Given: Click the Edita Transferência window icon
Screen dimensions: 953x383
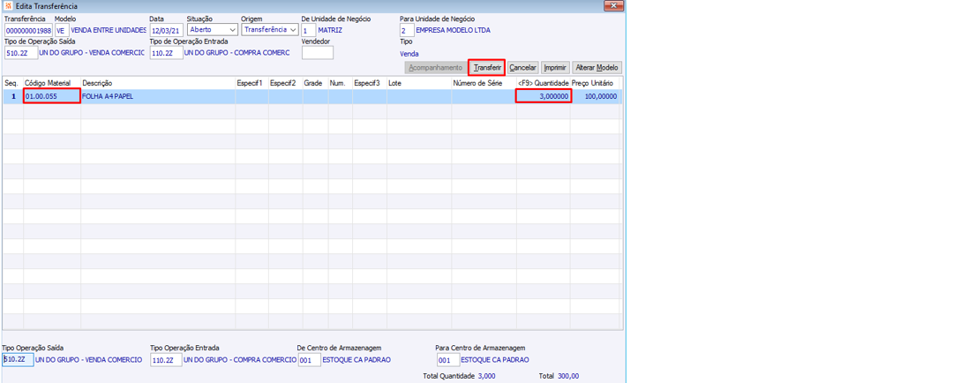Looking at the screenshot, I should (x=8, y=6).
